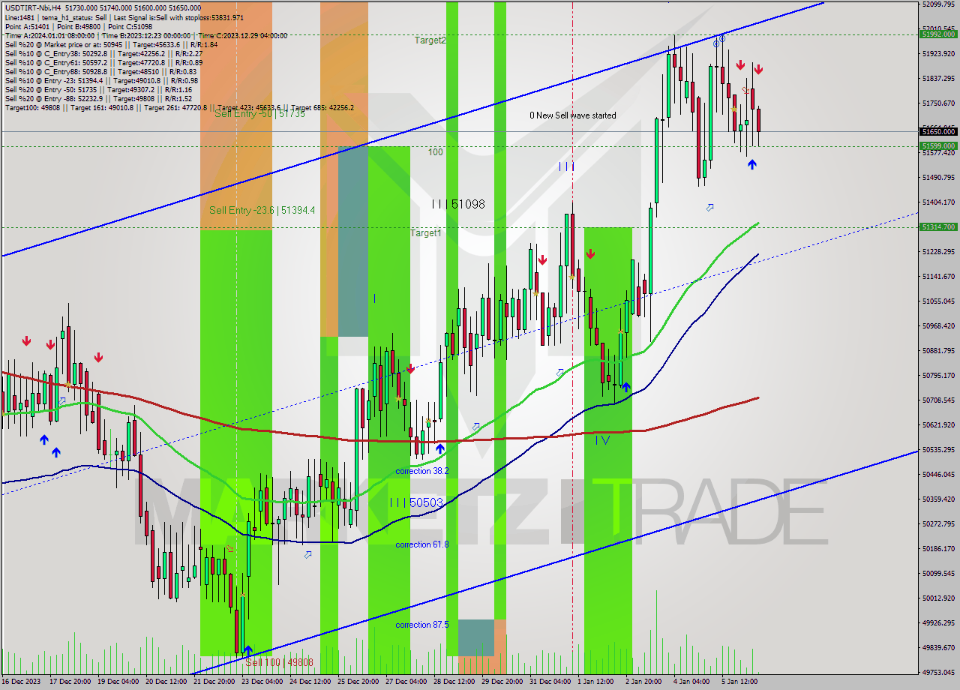Click the '23 Dec 04:00' time axis label
This screenshot has width=960, height=690.
click(263, 682)
